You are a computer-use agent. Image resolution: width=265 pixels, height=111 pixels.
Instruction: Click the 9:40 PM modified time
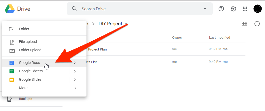215,62
